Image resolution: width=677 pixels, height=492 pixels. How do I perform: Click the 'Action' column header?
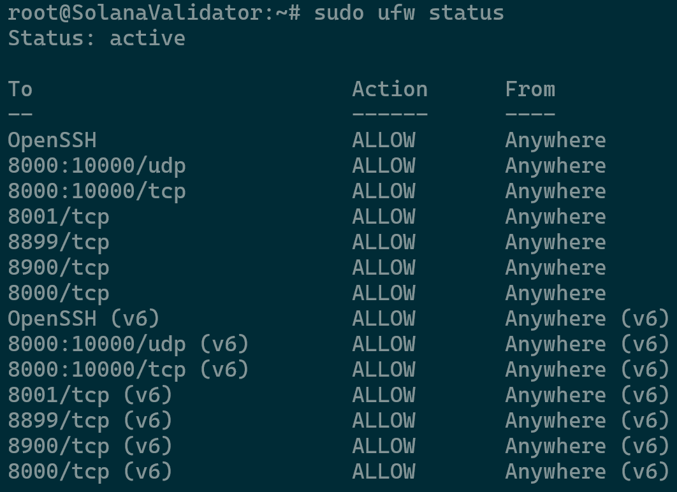[389, 89]
